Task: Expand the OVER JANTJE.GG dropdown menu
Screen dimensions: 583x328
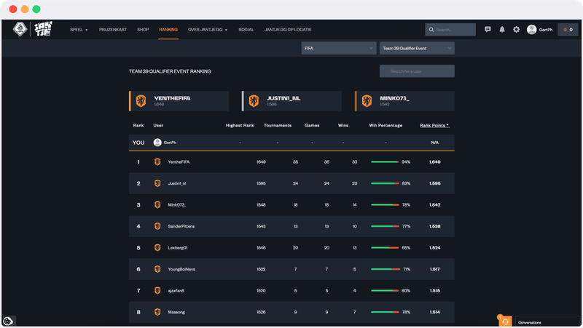Action: 208,30
